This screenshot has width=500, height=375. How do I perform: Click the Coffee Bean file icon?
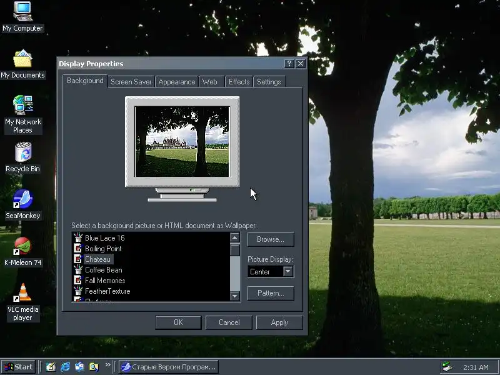click(x=78, y=269)
